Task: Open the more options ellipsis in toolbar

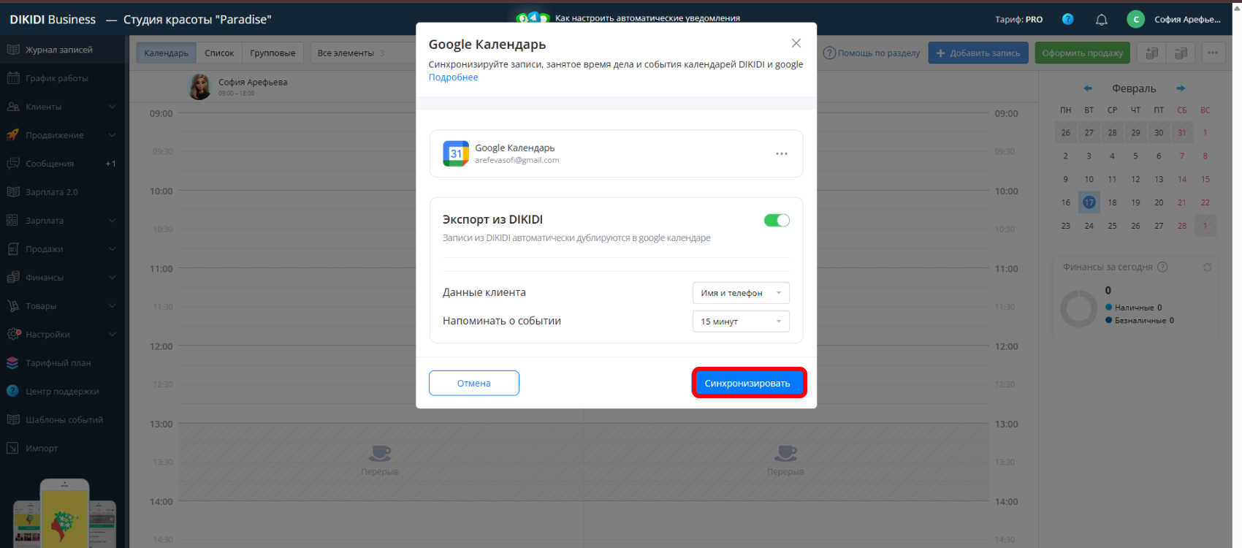Action: tap(1213, 53)
